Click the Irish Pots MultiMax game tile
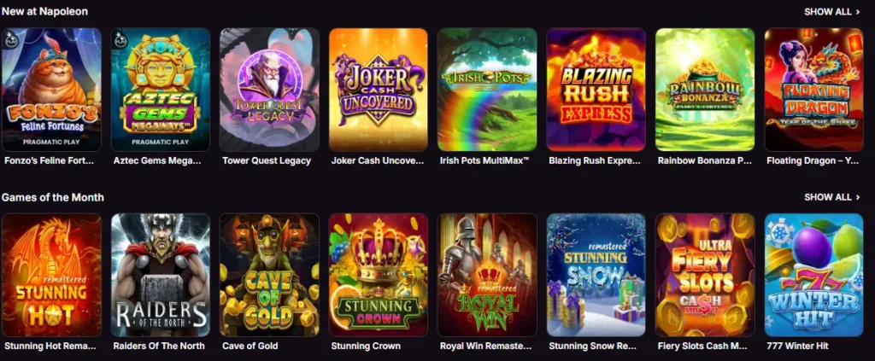This screenshot has height=361, width=875. tap(487, 90)
